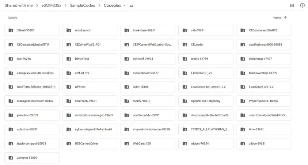Click folder icon of cab-69631

coord(185,30)
